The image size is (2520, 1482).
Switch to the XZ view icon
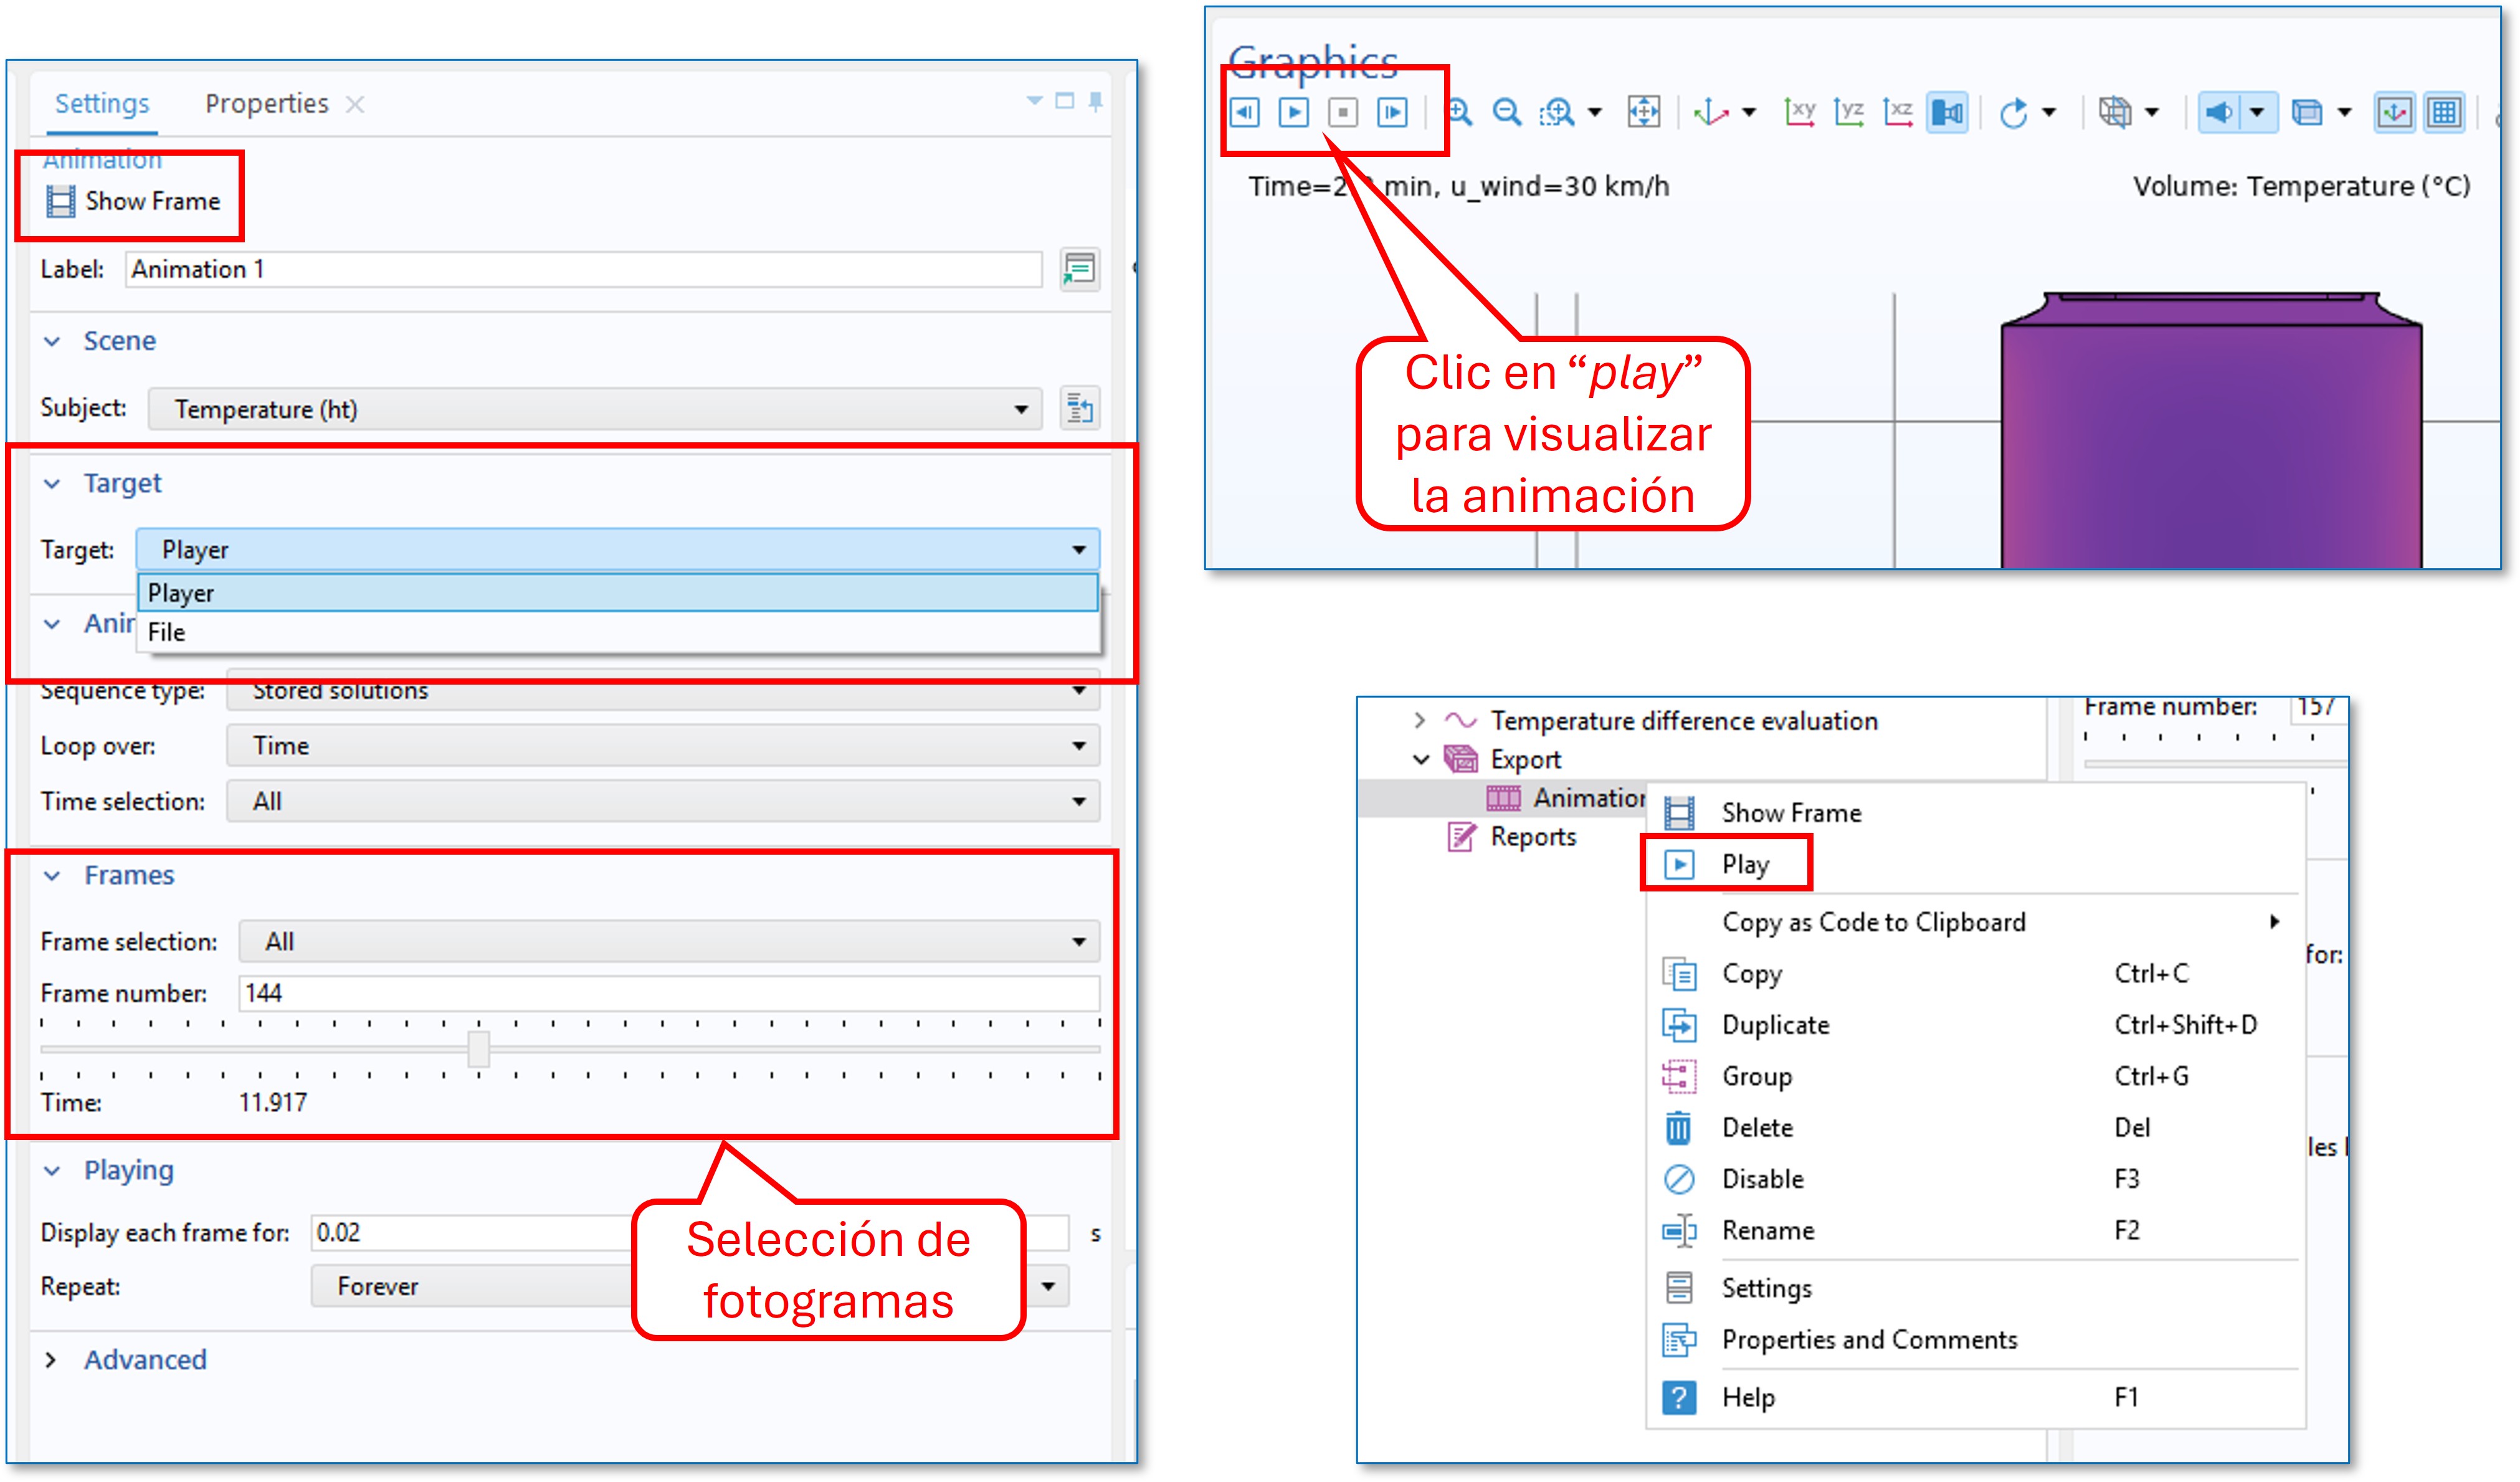tap(1897, 112)
